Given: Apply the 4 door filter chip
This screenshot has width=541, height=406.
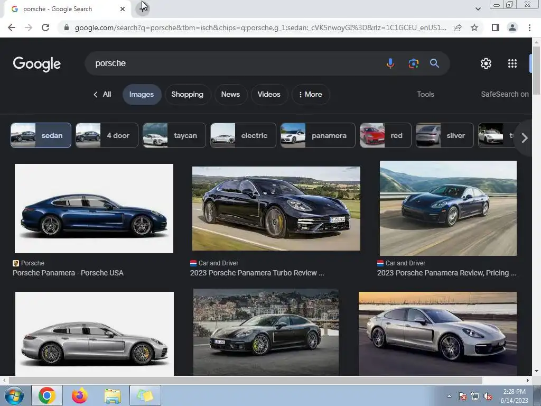Looking at the screenshot, I should tap(107, 135).
